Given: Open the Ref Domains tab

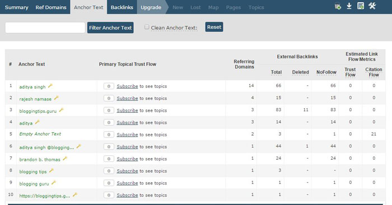Looking at the screenshot, I should point(51,7).
